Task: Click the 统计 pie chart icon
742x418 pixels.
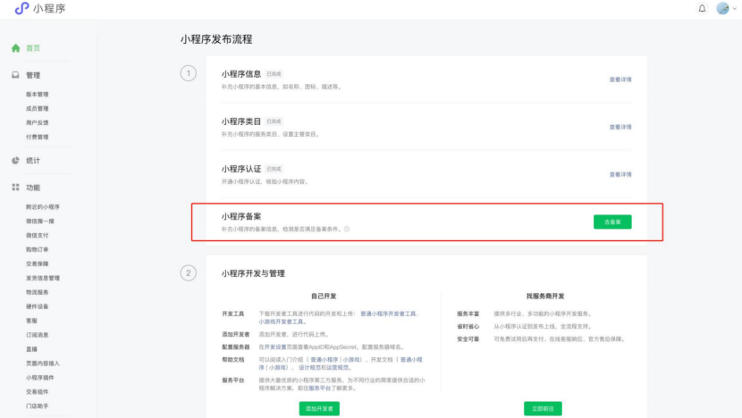Action: tap(15, 161)
